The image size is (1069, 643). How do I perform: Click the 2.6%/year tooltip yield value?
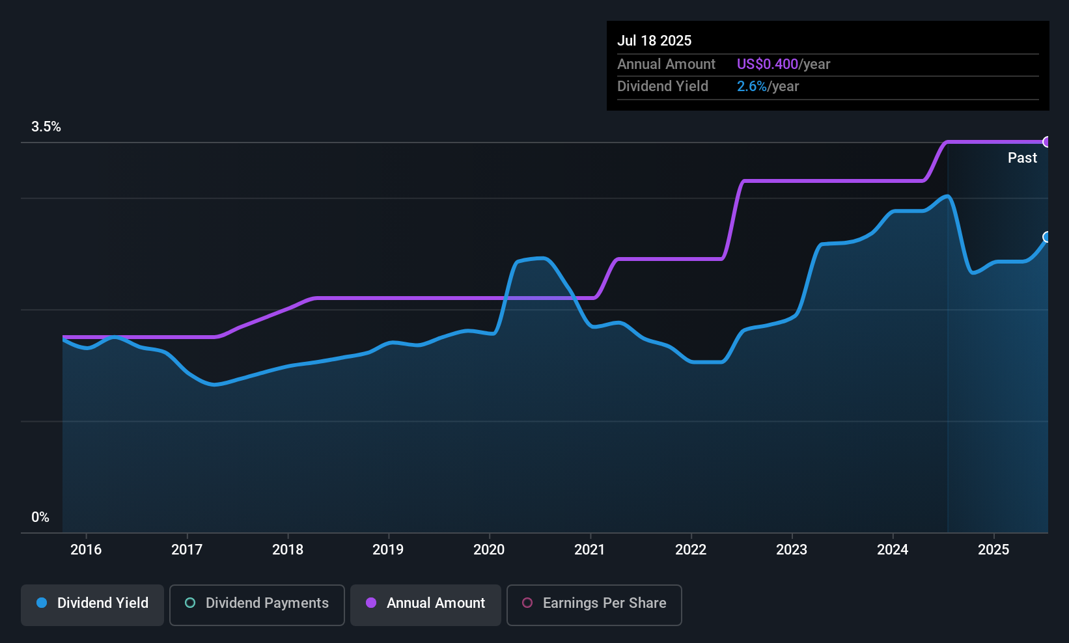[x=768, y=87]
